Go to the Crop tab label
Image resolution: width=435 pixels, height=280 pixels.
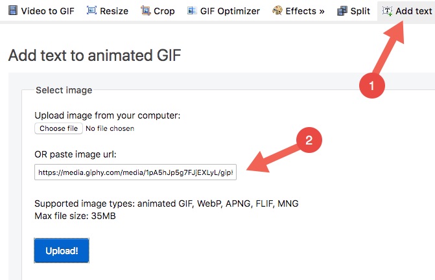[164, 11]
